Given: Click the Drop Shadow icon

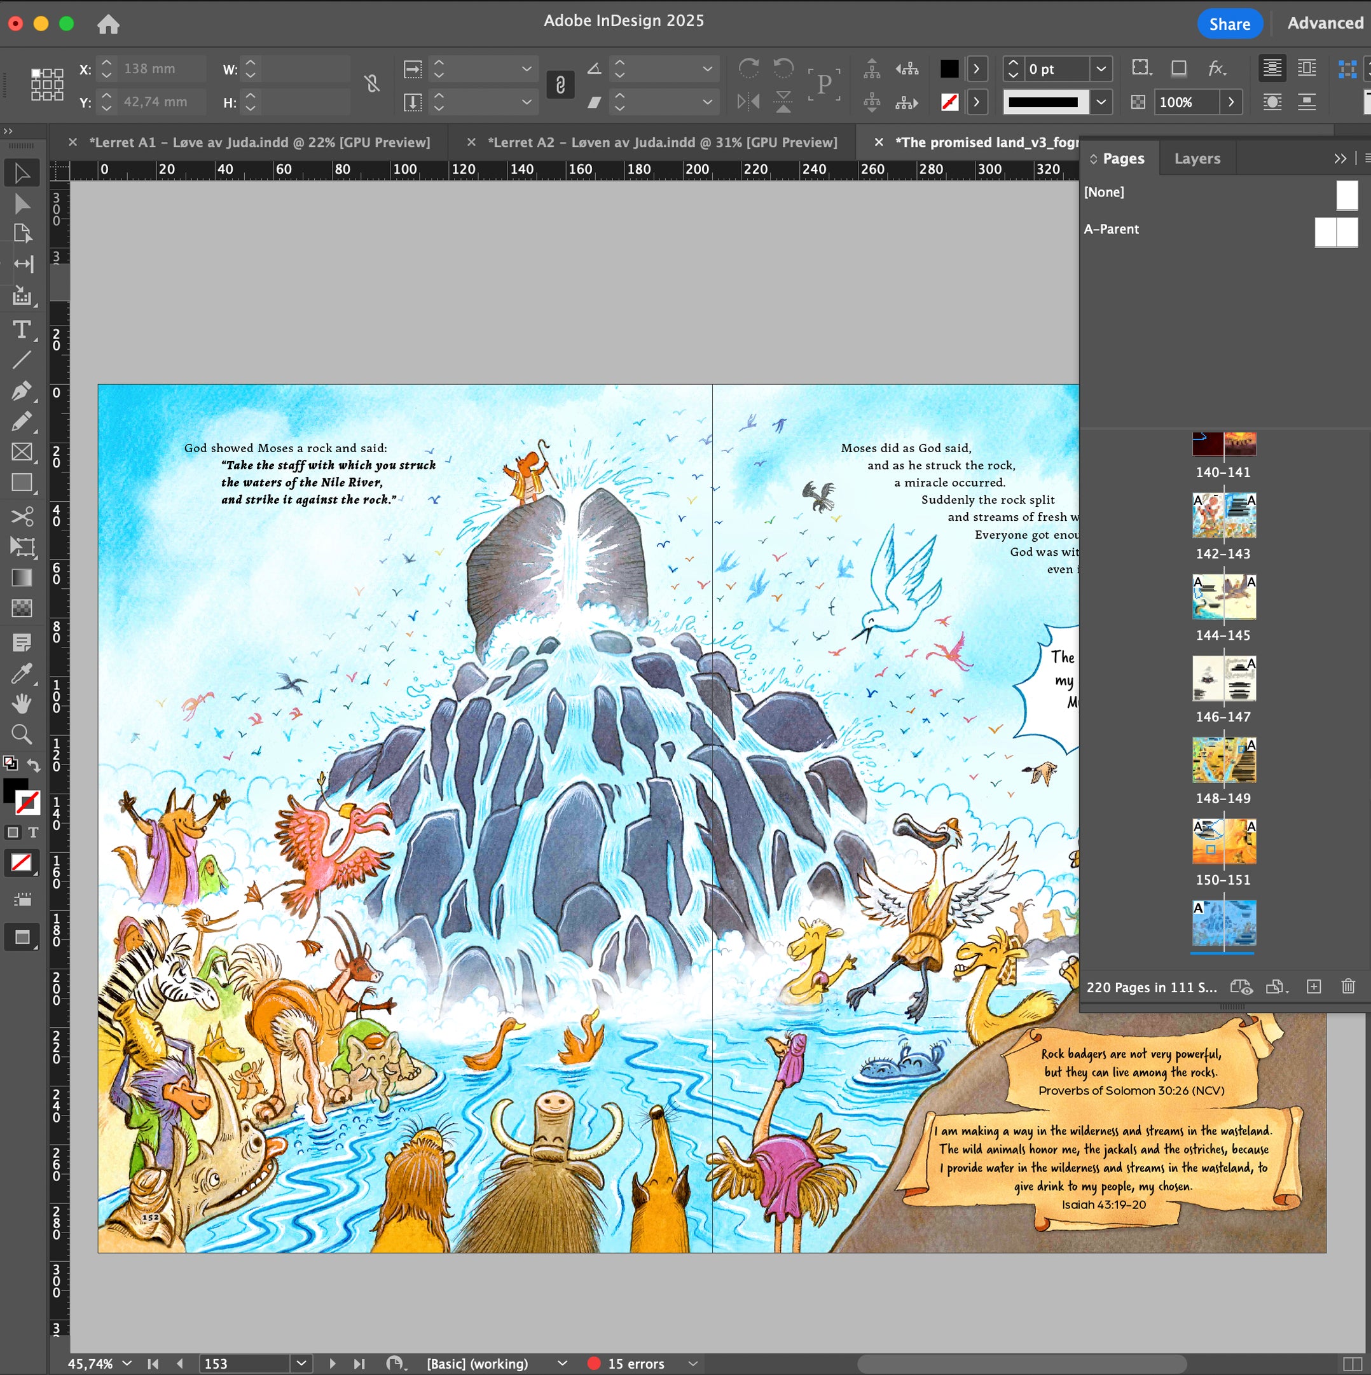Looking at the screenshot, I should (1179, 68).
